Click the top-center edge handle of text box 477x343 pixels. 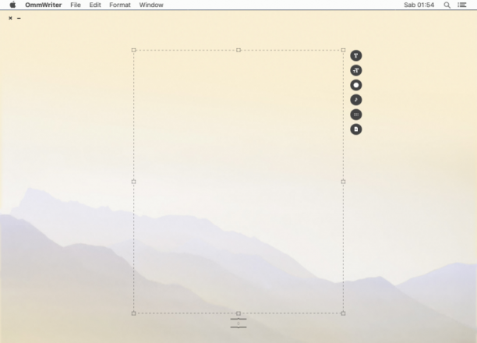238,50
